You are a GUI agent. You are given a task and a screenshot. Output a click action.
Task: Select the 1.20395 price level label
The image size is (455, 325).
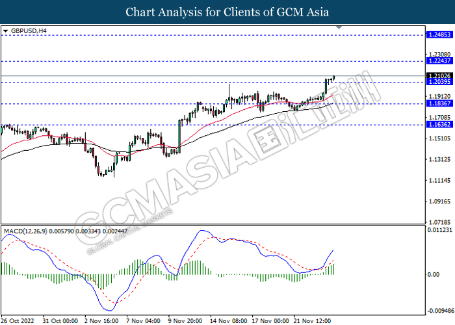click(439, 82)
